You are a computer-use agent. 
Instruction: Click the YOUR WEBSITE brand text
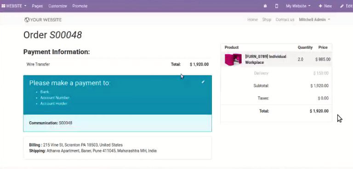(46, 20)
